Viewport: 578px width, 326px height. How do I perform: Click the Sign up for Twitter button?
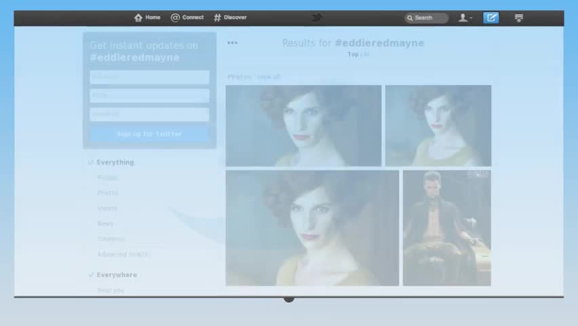click(x=150, y=134)
